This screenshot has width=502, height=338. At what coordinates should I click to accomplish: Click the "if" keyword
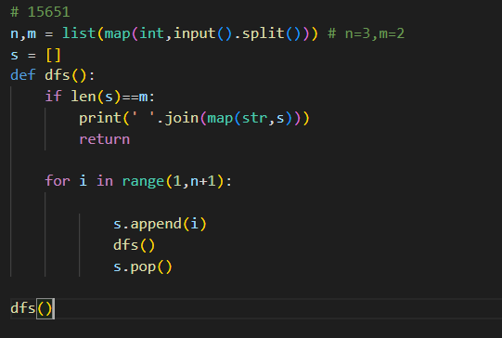coord(53,97)
